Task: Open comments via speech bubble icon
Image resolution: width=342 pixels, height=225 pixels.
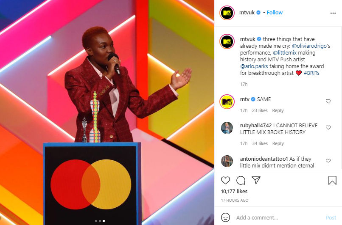Action: click(241, 181)
